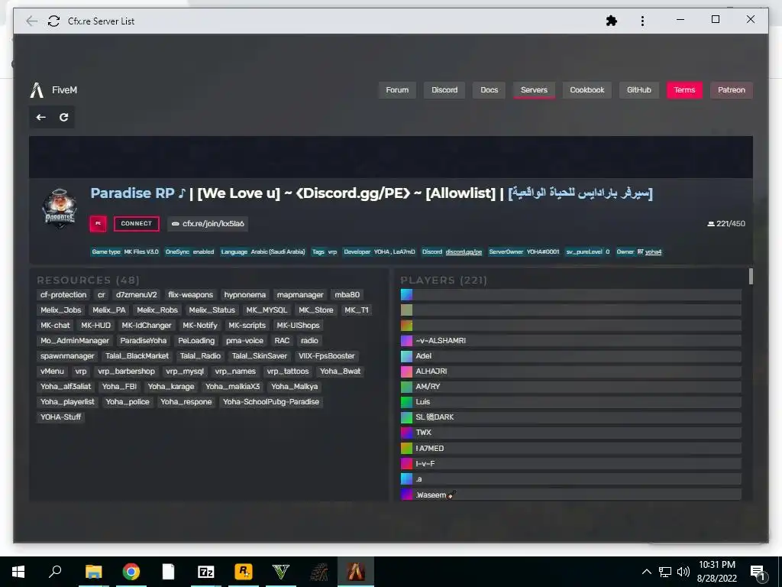Image resolution: width=782 pixels, height=587 pixels.
Task: Open the notification center icon
Action: (x=758, y=572)
